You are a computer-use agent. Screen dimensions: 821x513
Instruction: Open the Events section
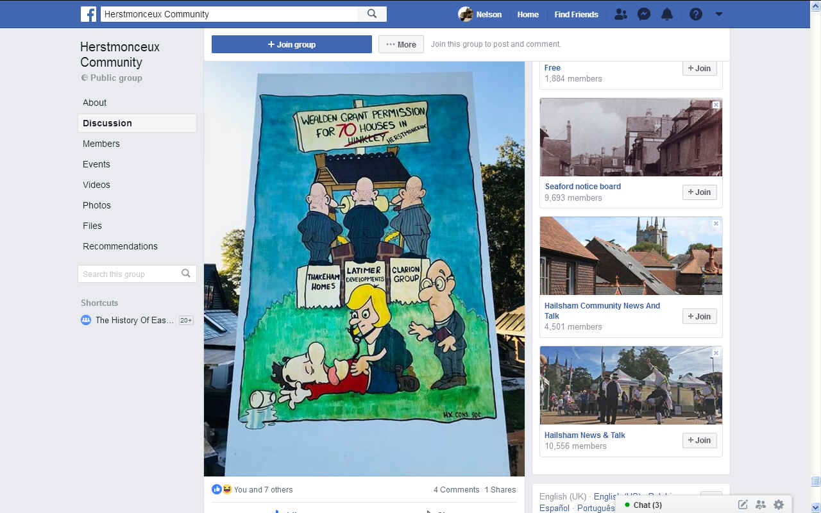tap(96, 164)
